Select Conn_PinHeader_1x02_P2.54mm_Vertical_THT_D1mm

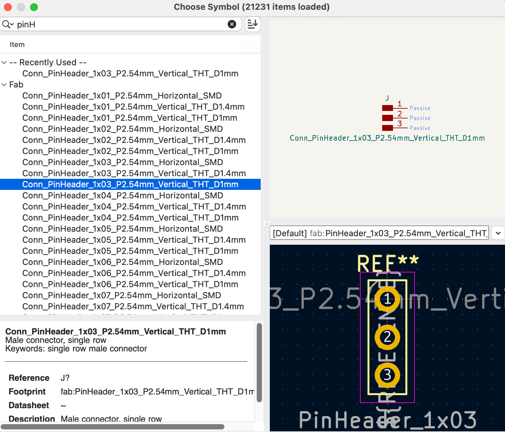point(130,151)
